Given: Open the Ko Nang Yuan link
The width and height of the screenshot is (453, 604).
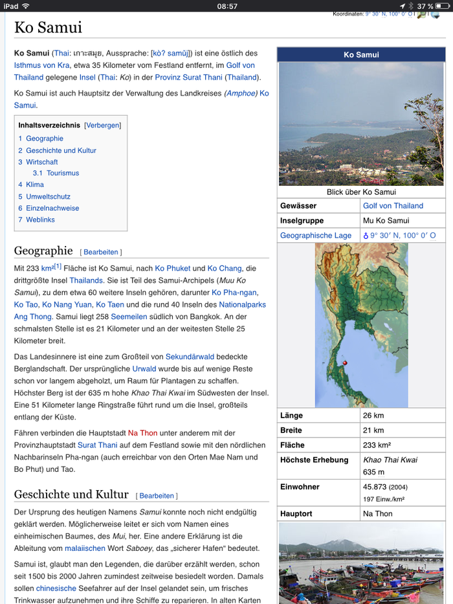Looking at the screenshot, I should (67, 304).
